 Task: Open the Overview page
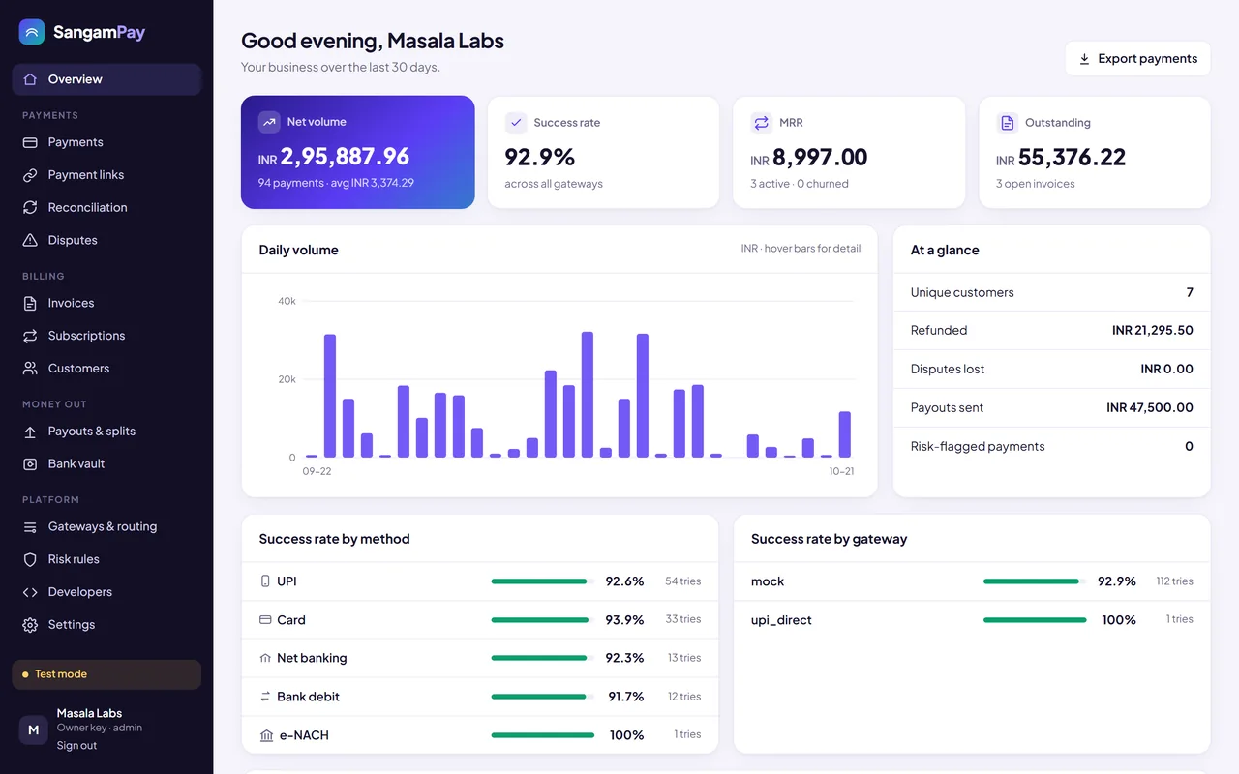pos(106,79)
